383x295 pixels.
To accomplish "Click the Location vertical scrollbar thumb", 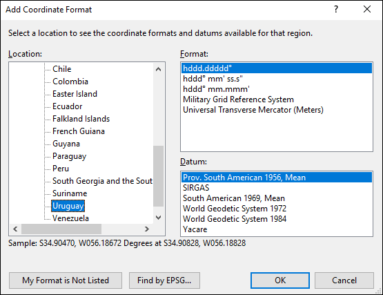I will (158, 176).
